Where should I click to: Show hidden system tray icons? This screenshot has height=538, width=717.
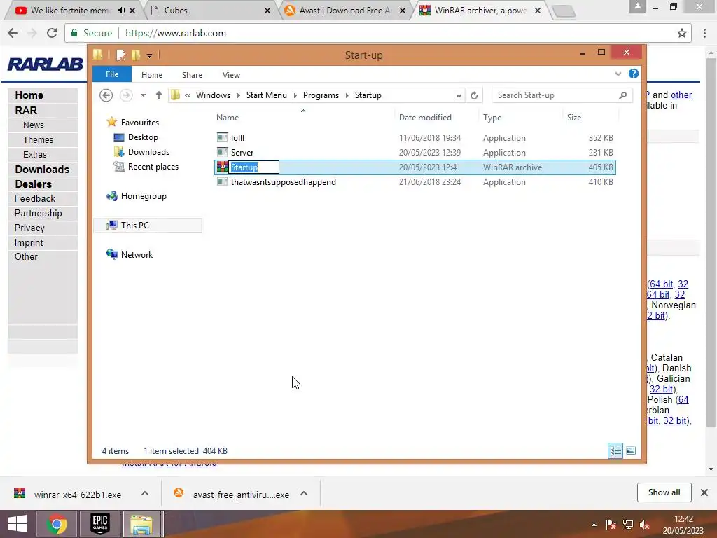594,524
